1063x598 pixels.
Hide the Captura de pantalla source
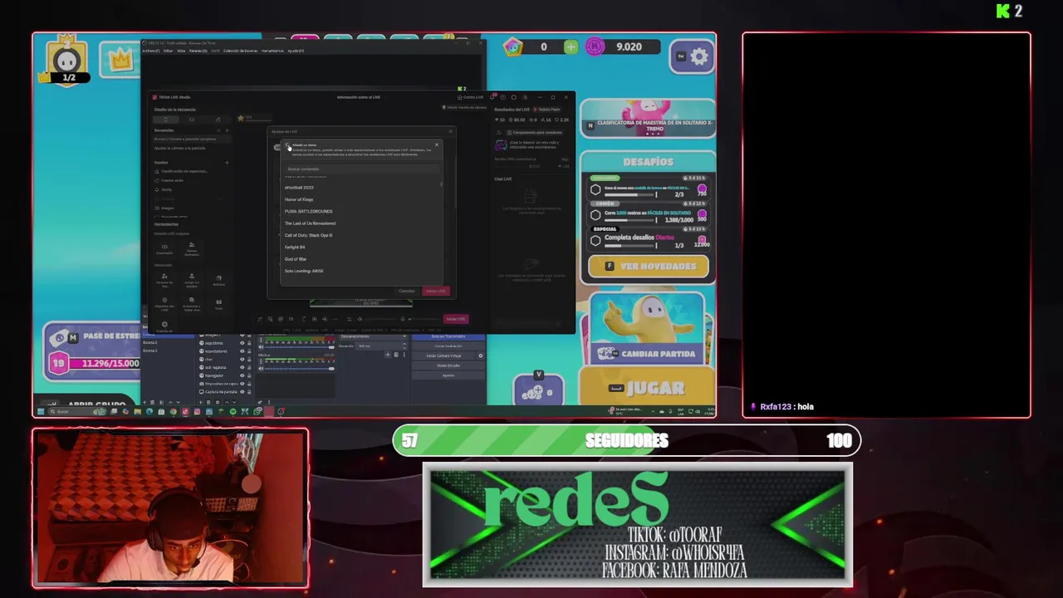[x=242, y=391]
